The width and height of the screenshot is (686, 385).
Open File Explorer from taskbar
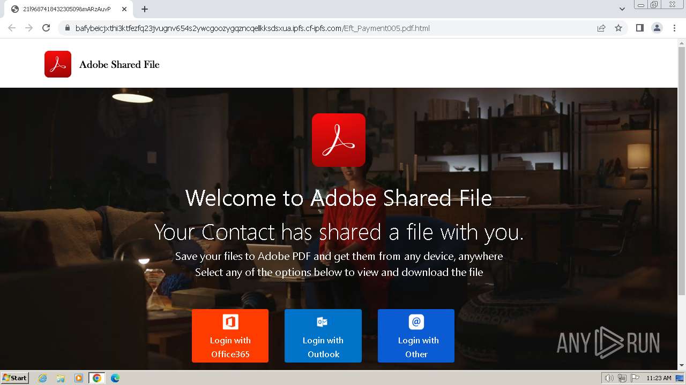[x=61, y=378]
